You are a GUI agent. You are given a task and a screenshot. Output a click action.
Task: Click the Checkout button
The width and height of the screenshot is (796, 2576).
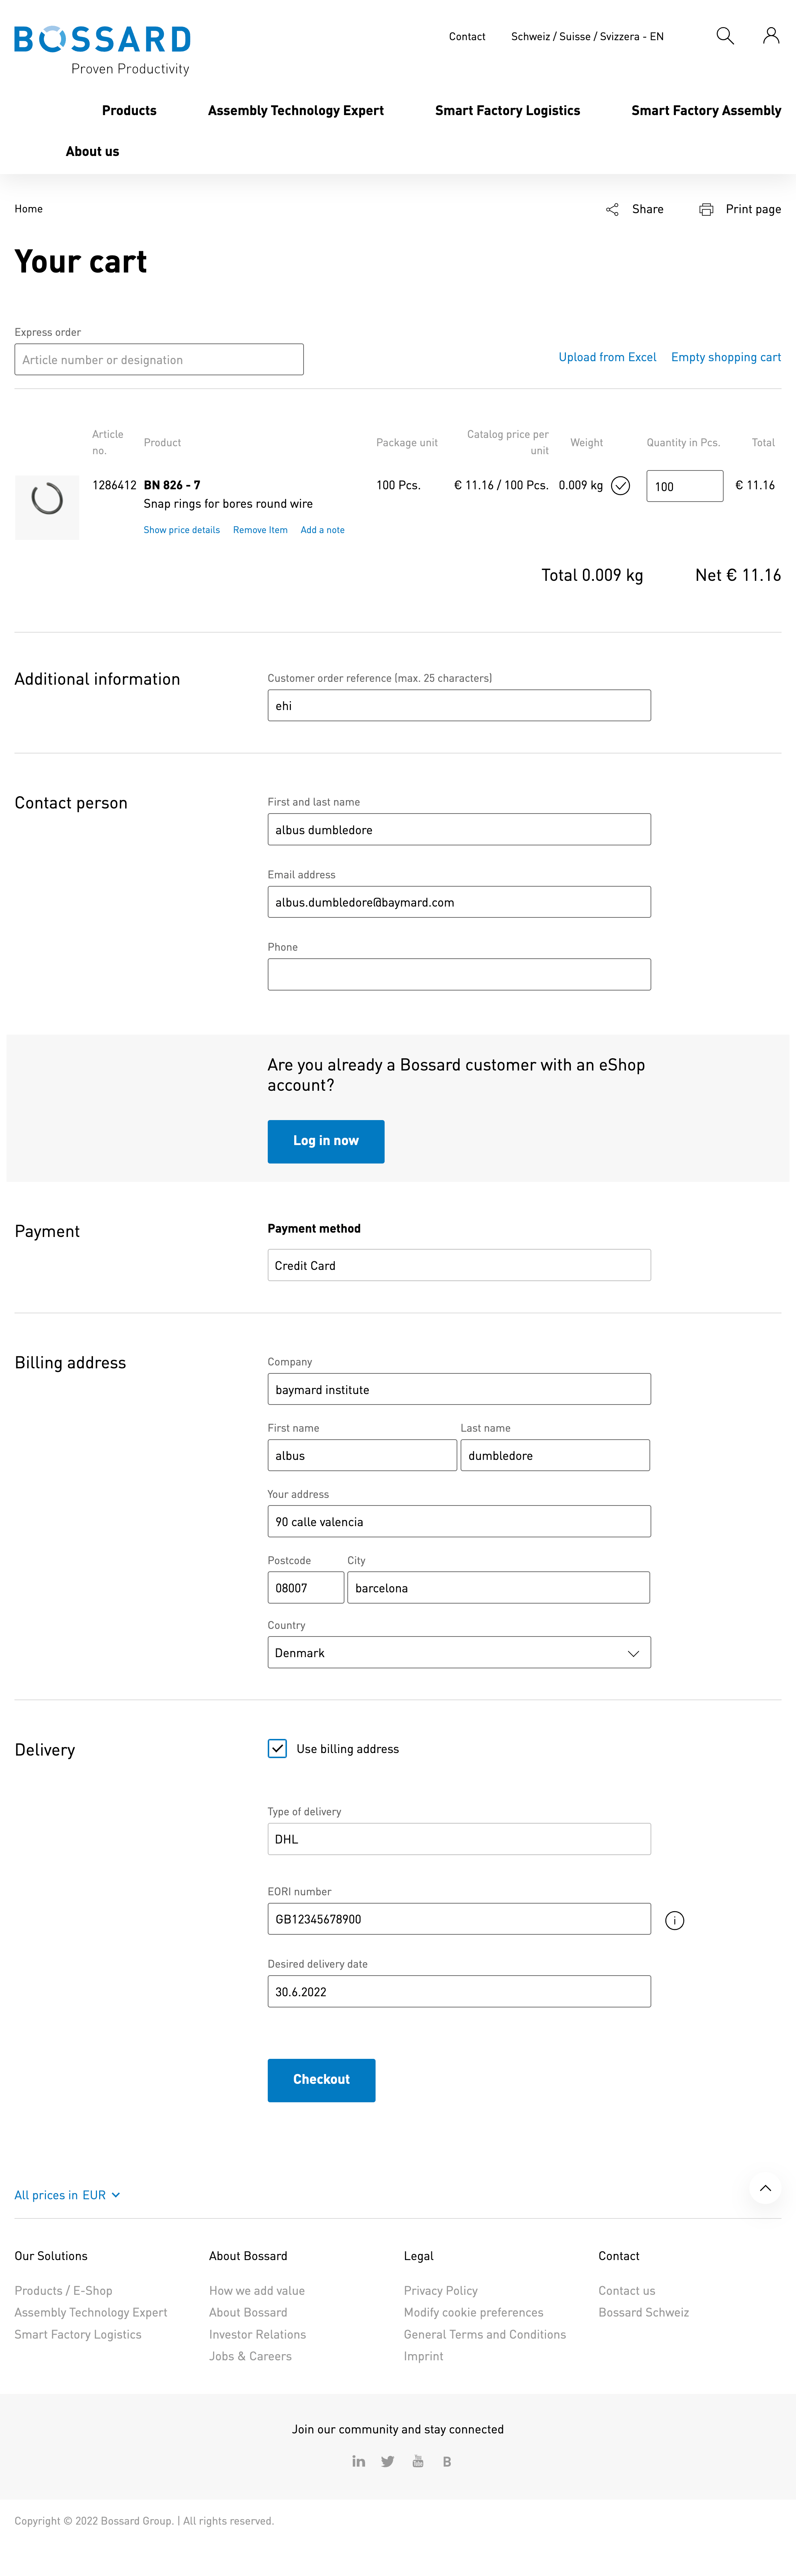[x=321, y=2080]
